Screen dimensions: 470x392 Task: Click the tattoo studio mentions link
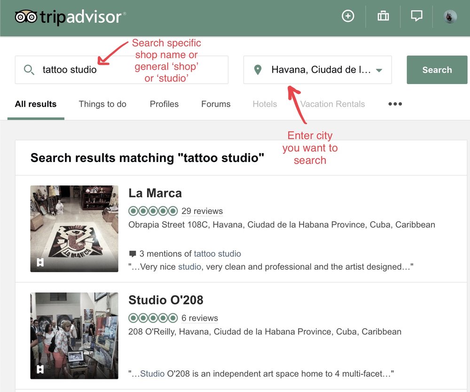(x=217, y=254)
